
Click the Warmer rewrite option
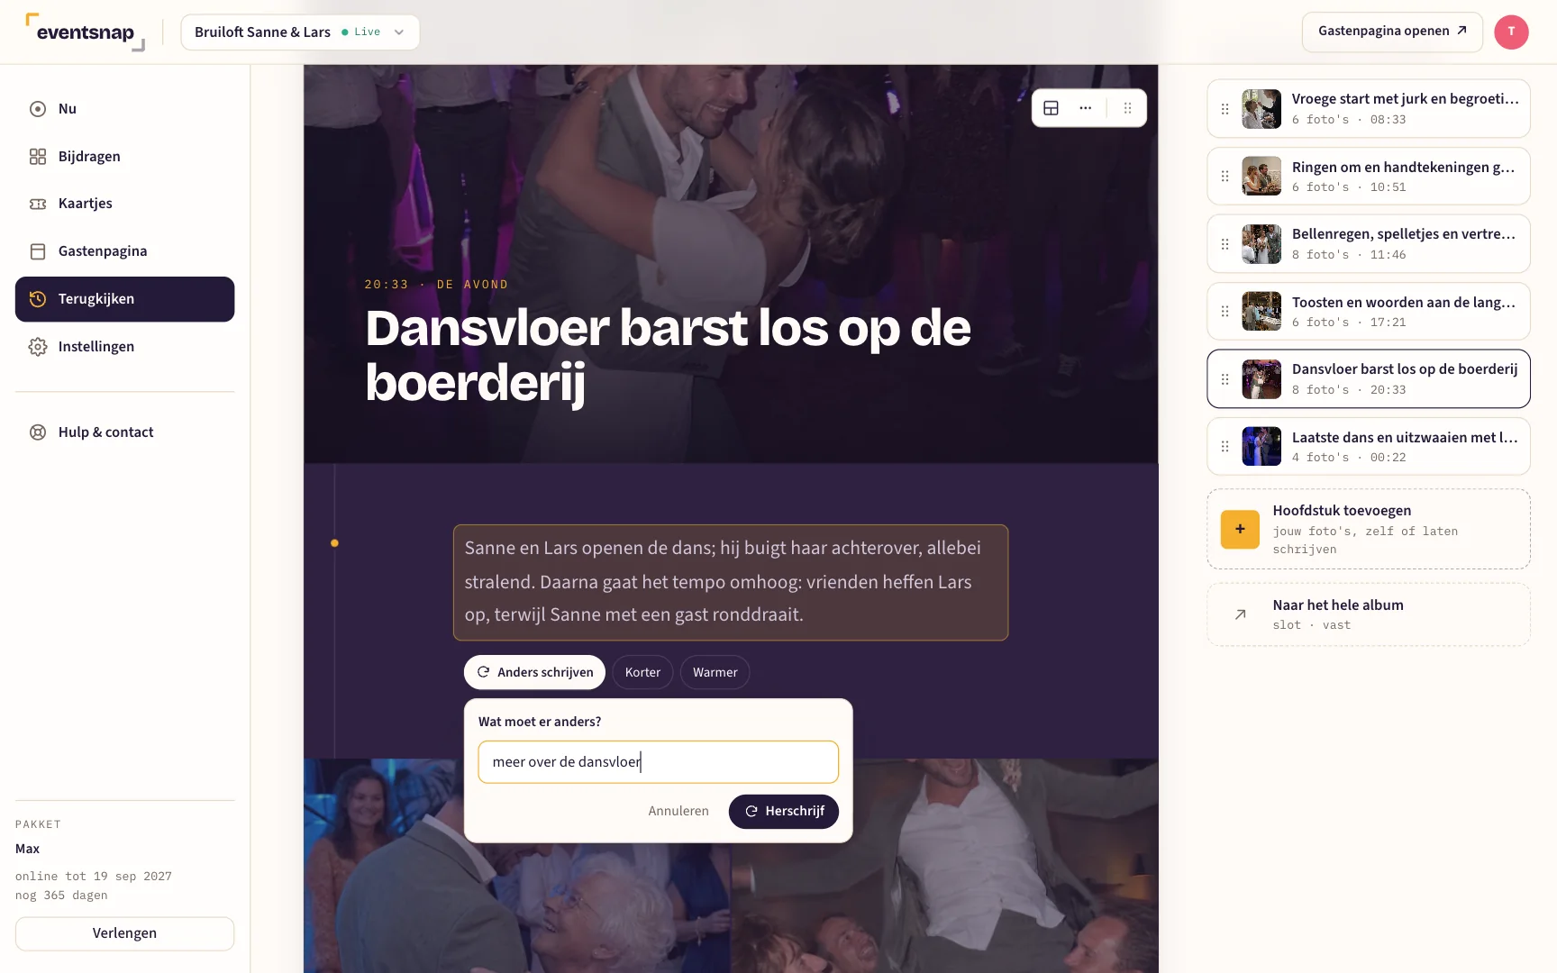pos(715,672)
